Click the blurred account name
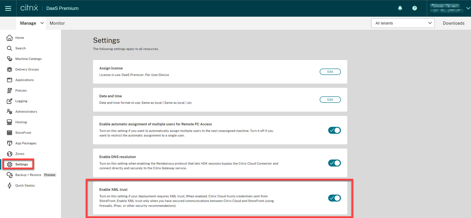Screen dimensions: 471x218 coord(446,8)
